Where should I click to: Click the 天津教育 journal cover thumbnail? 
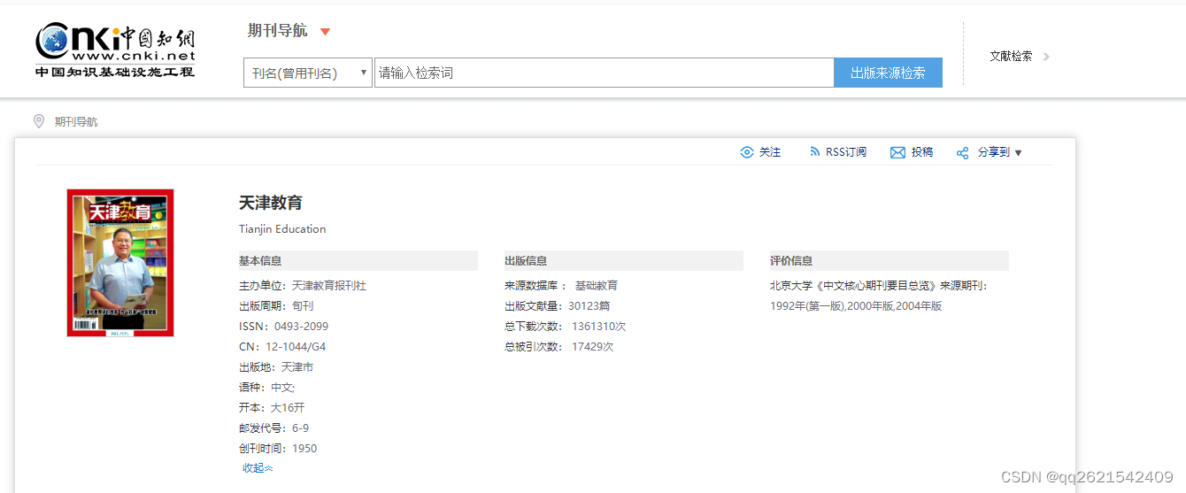click(x=120, y=263)
